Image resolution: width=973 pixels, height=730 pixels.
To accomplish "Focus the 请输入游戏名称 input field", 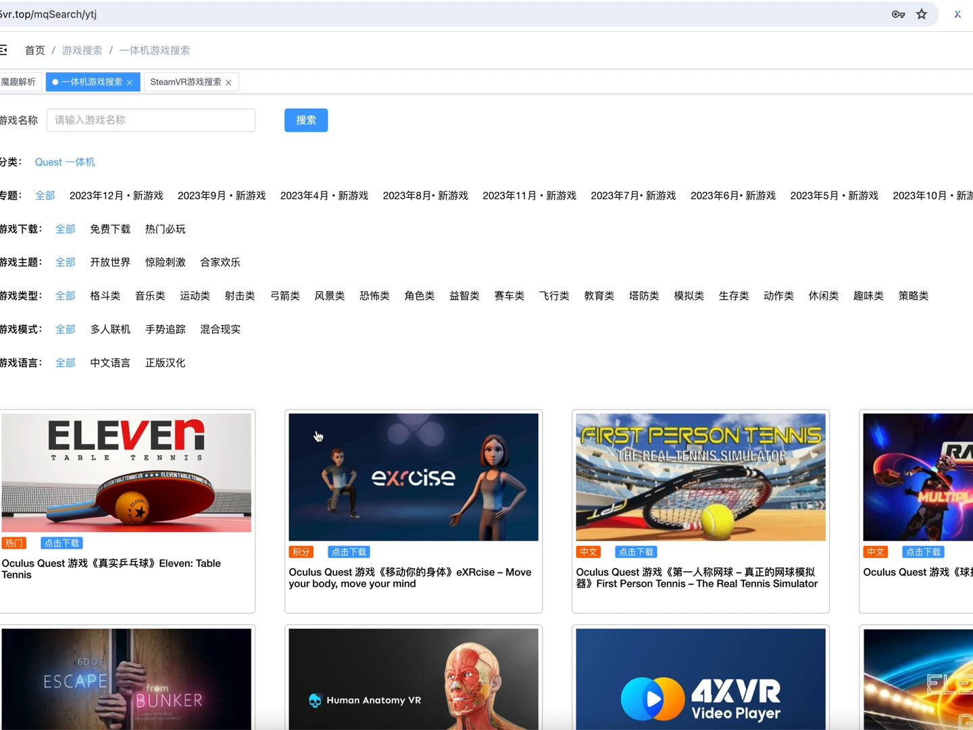I will click(x=151, y=120).
